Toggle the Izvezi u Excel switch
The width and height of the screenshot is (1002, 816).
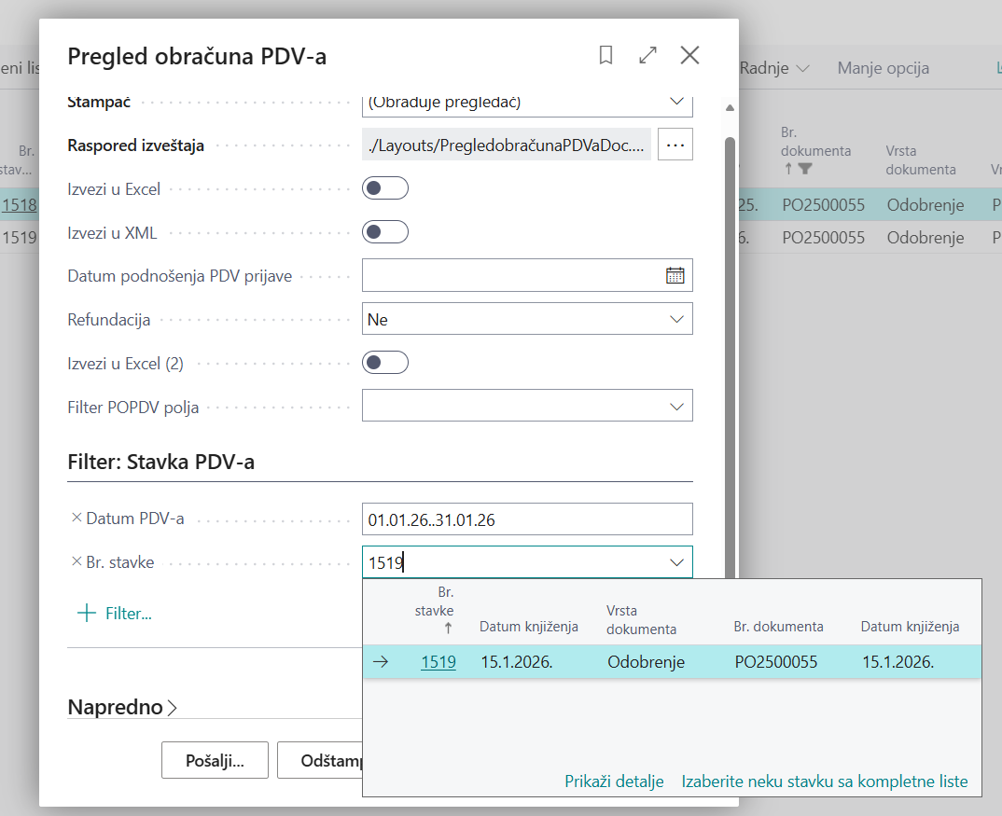[x=385, y=188]
